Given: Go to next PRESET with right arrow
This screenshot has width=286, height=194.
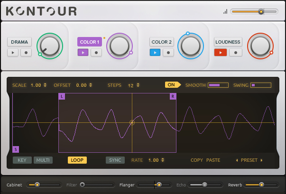Looking at the screenshot, I should [261, 160].
